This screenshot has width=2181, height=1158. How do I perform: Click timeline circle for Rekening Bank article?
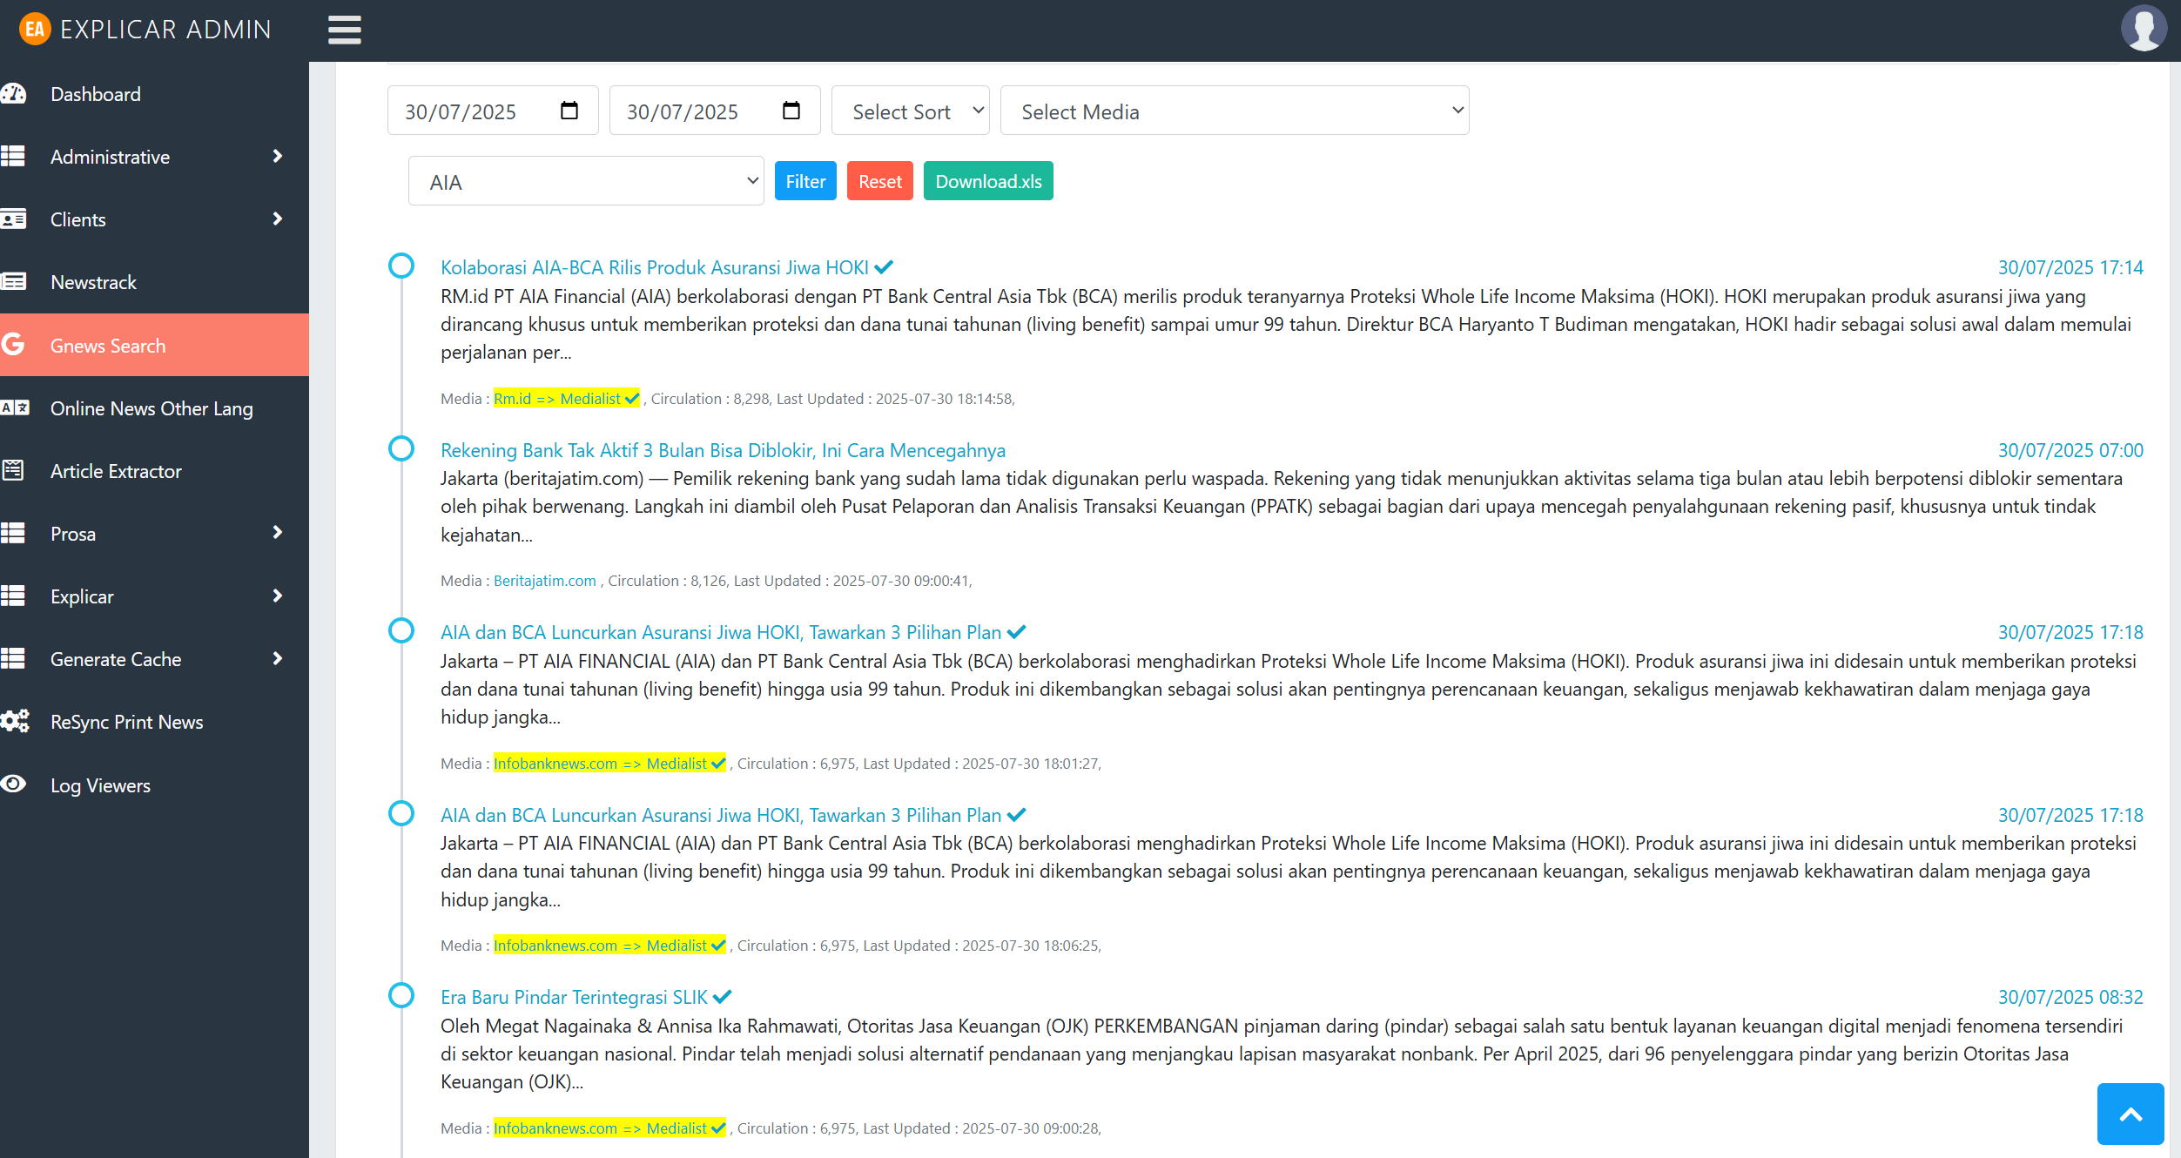click(401, 449)
